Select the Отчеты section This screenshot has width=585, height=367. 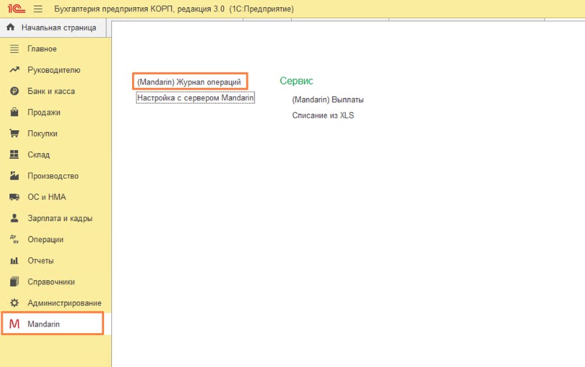[40, 261]
